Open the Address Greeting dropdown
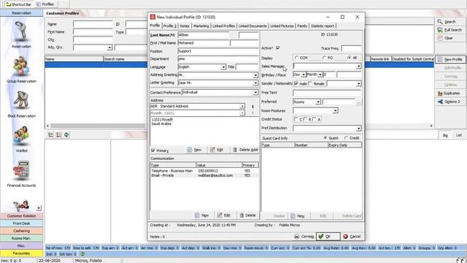 coord(255,75)
